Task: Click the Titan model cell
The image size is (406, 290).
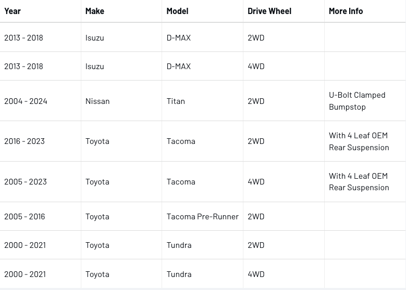Action: point(176,101)
